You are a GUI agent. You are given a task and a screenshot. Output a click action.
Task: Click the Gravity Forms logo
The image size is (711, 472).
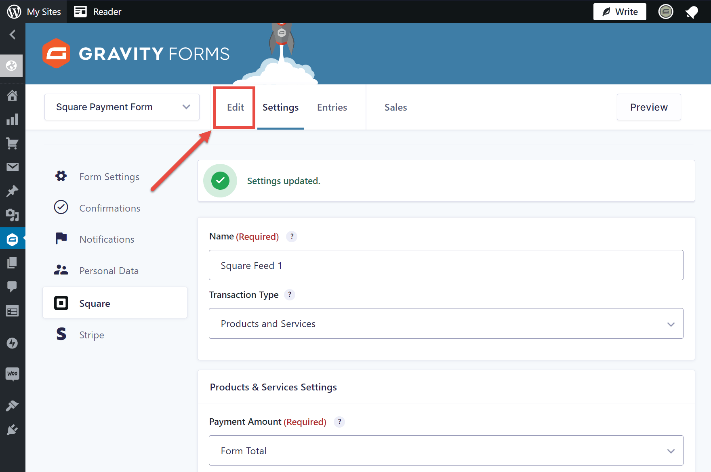click(x=136, y=53)
